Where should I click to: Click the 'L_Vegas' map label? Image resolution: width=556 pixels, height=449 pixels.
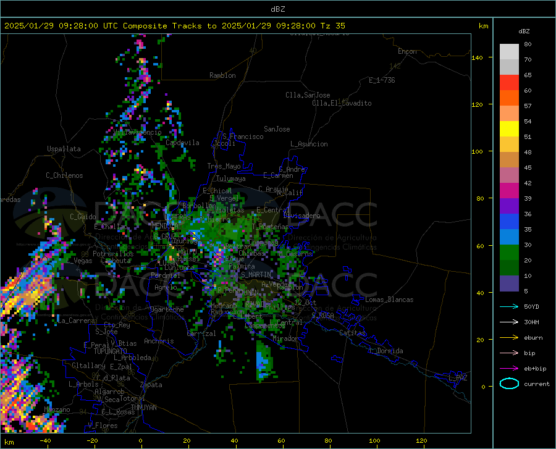tap(80, 261)
